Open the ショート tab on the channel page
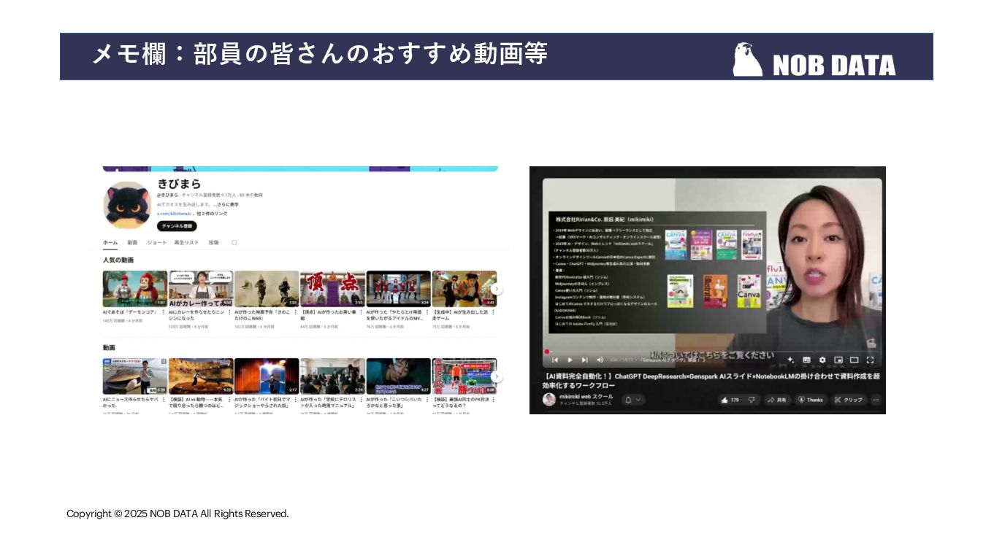 [156, 242]
